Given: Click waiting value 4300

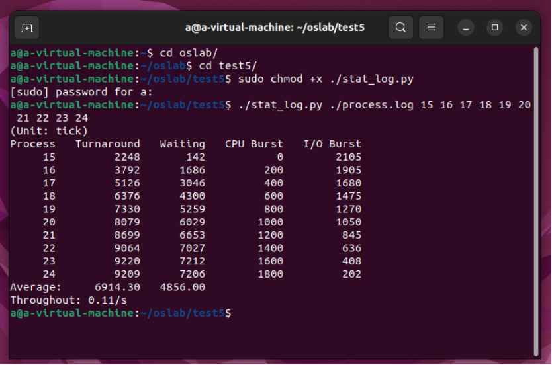Looking at the screenshot, I should point(192,196).
